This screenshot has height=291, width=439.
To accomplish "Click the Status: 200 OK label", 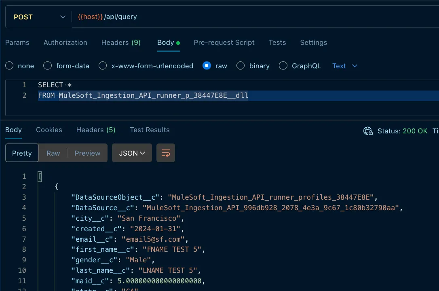I will coord(402,131).
